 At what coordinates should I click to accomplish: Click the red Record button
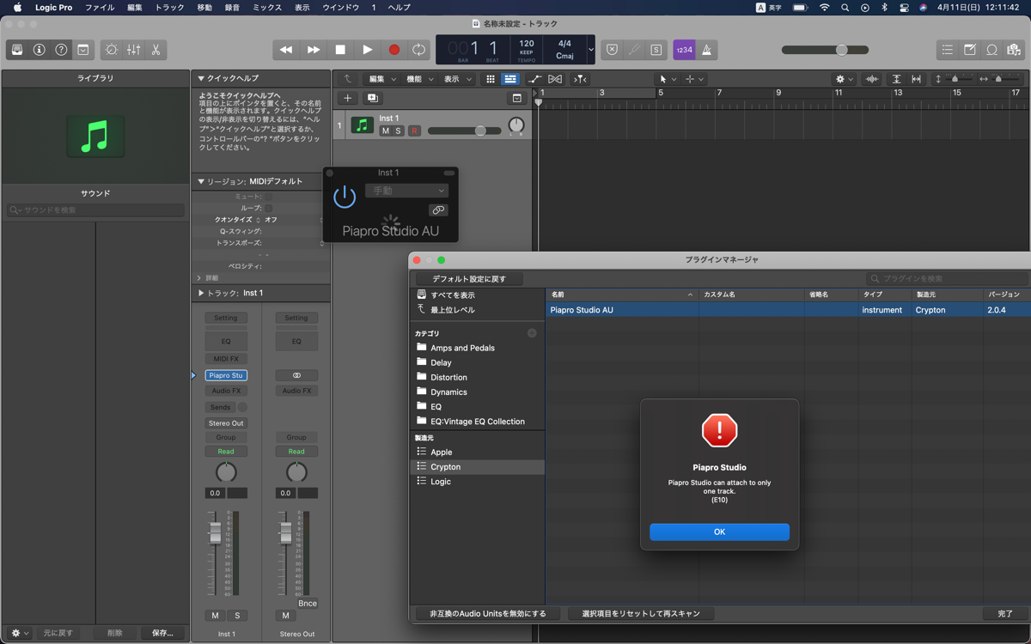[x=393, y=50]
